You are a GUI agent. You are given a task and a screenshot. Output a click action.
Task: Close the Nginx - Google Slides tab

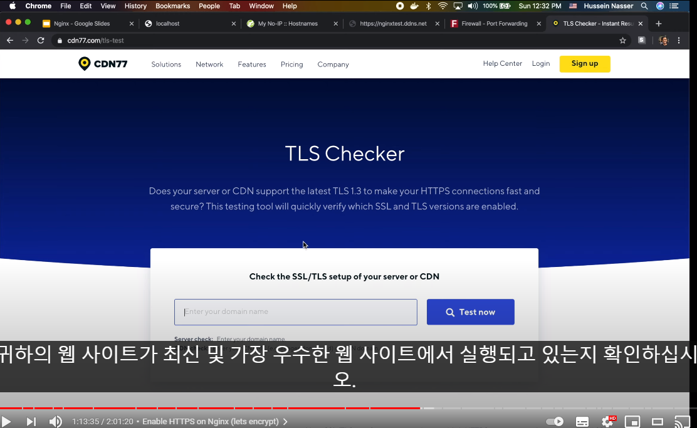point(132,24)
